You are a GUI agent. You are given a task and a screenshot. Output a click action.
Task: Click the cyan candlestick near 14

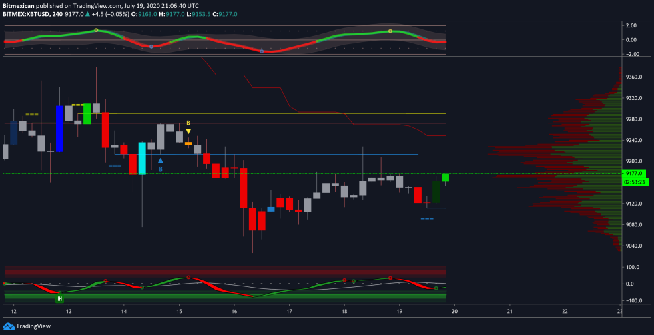point(142,158)
